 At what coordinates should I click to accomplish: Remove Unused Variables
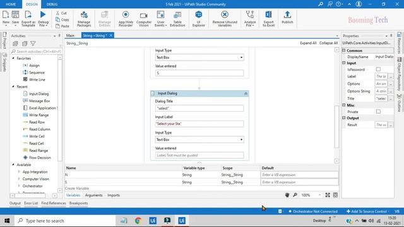[x=225, y=19]
